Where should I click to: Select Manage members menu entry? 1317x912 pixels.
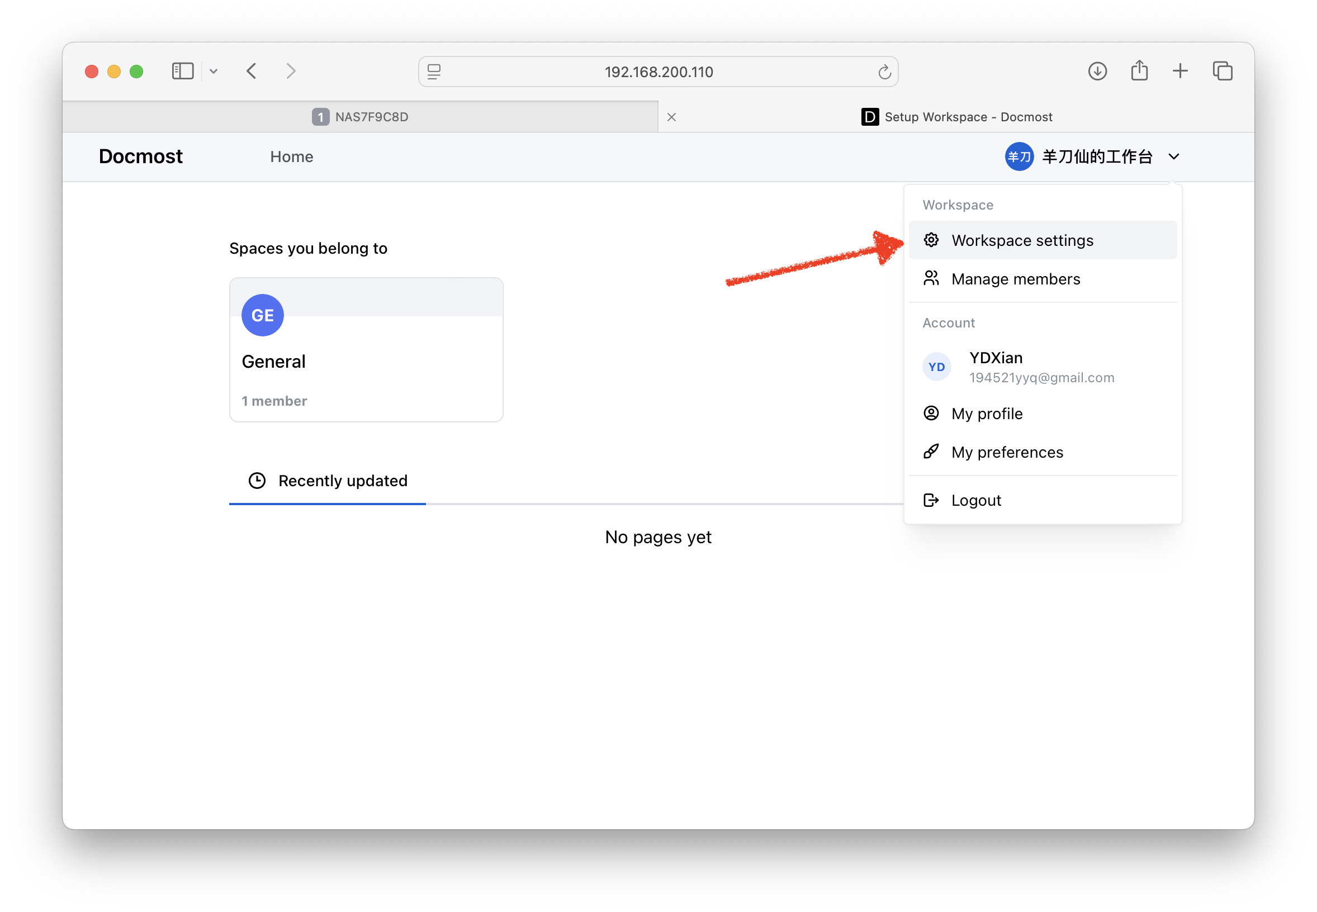tap(1042, 279)
